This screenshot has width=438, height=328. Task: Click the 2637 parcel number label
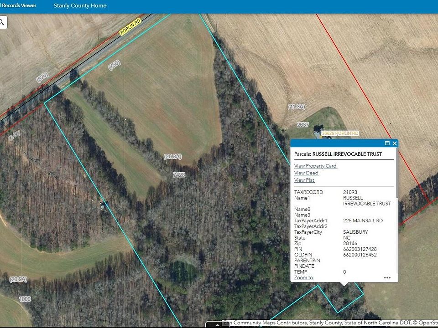[303, 125]
